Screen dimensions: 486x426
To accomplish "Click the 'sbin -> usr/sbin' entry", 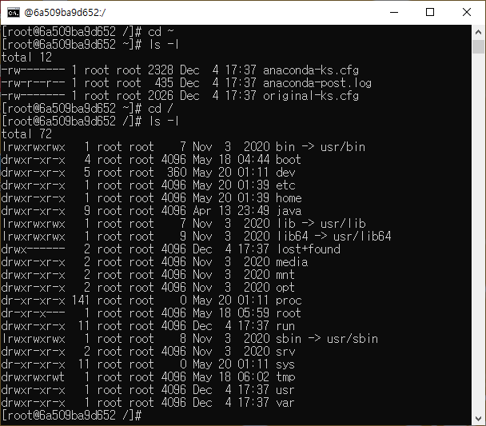I will coord(327,339).
